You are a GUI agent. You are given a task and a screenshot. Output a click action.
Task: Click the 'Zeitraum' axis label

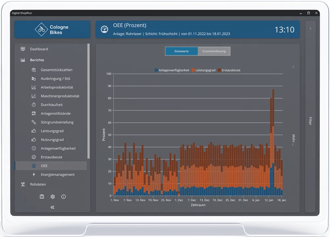(x=198, y=205)
